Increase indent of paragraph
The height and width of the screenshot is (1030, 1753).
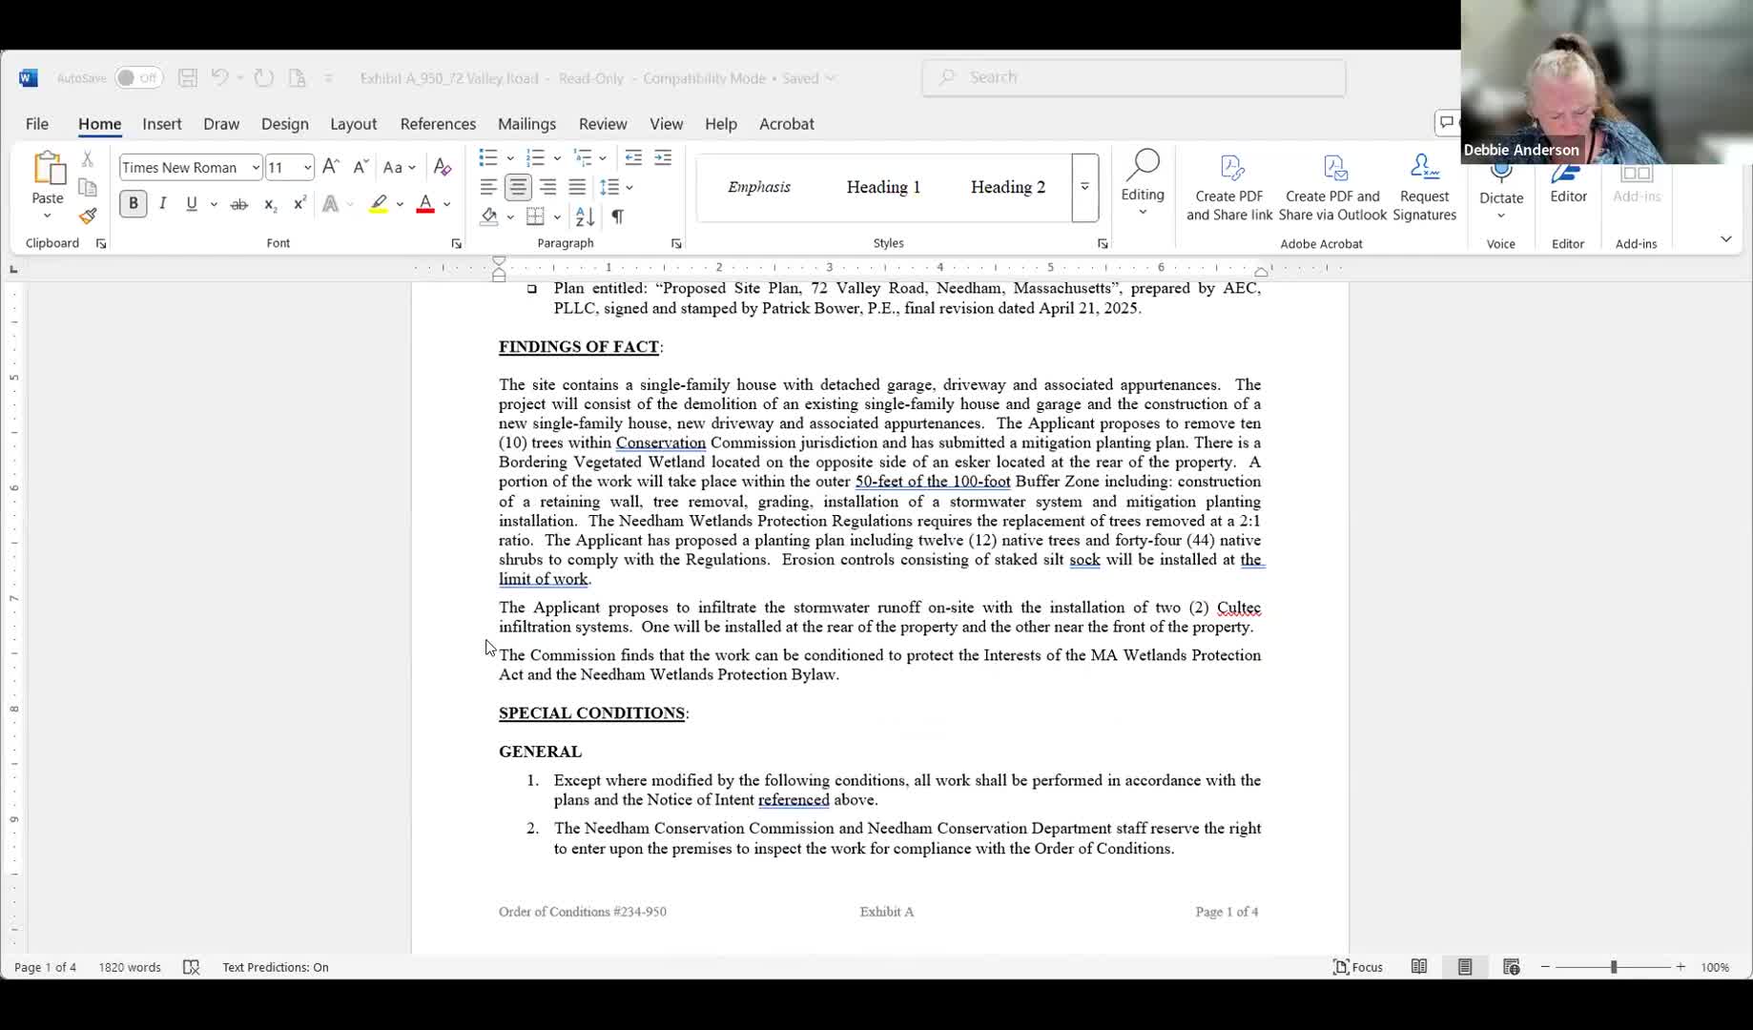[x=663, y=158]
